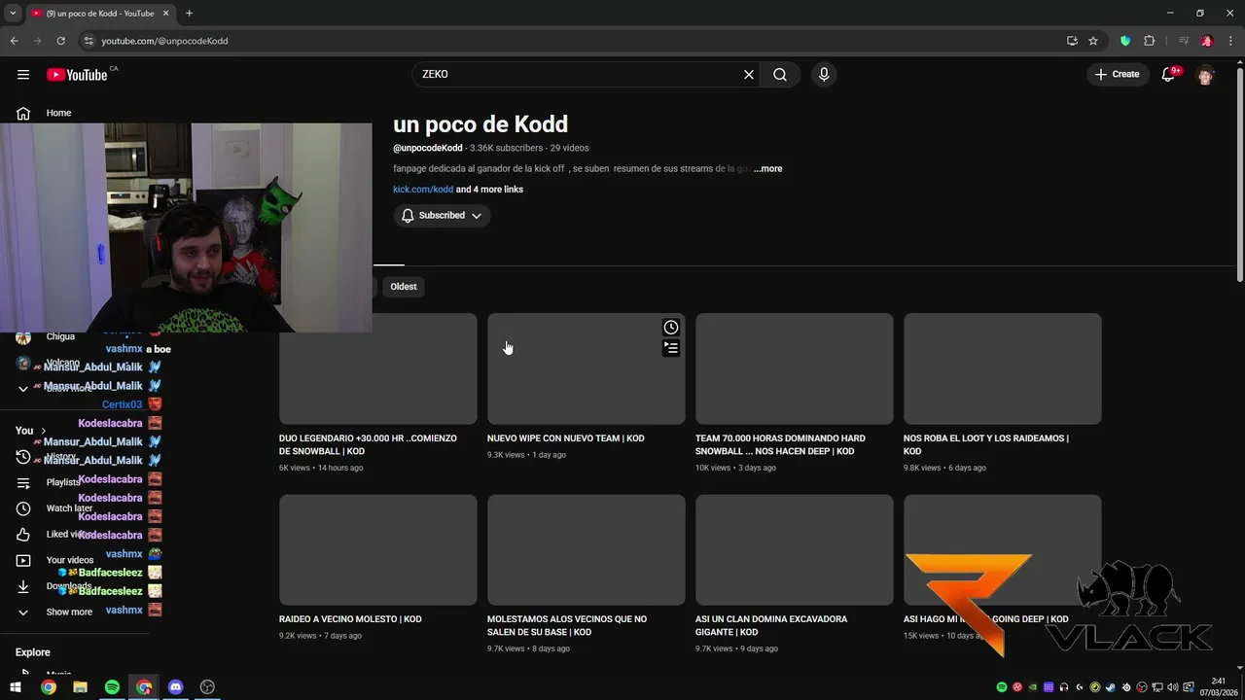
Task: Open RAIDEO A VECINO MOLESTO title
Action: (x=350, y=619)
